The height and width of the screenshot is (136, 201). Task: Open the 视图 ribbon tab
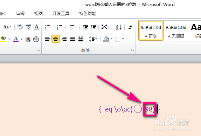click(38, 13)
